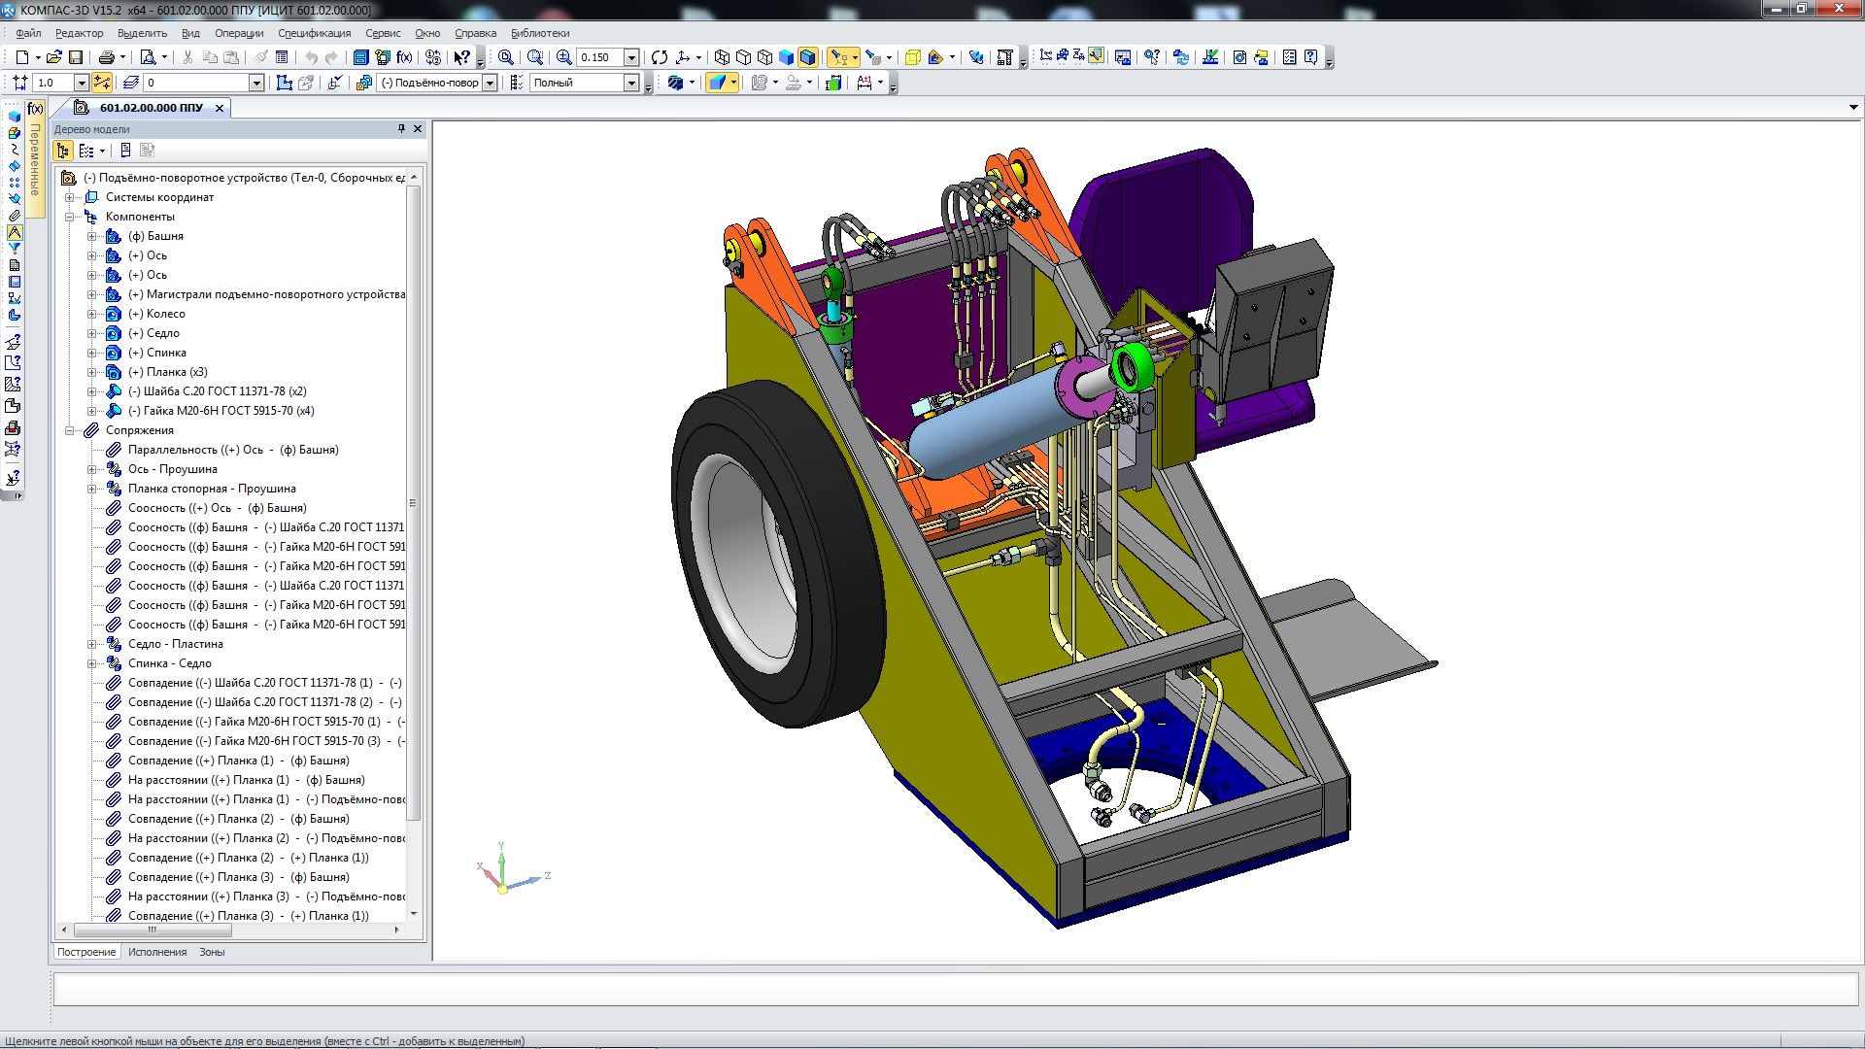Image resolution: width=1865 pixels, height=1049 pixels.
Task: Close the 601.02.00.000 ППУ document tab
Action: (220, 108)
